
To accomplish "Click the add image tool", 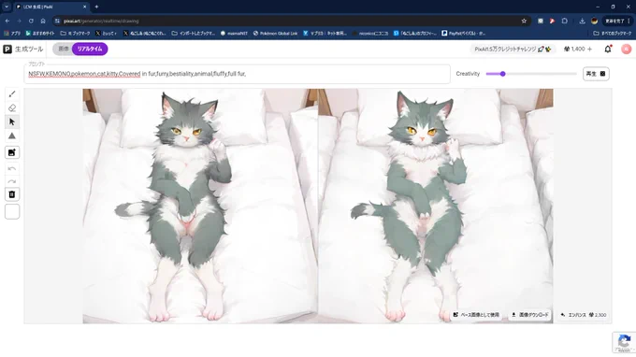I will [x=12, y=152].
